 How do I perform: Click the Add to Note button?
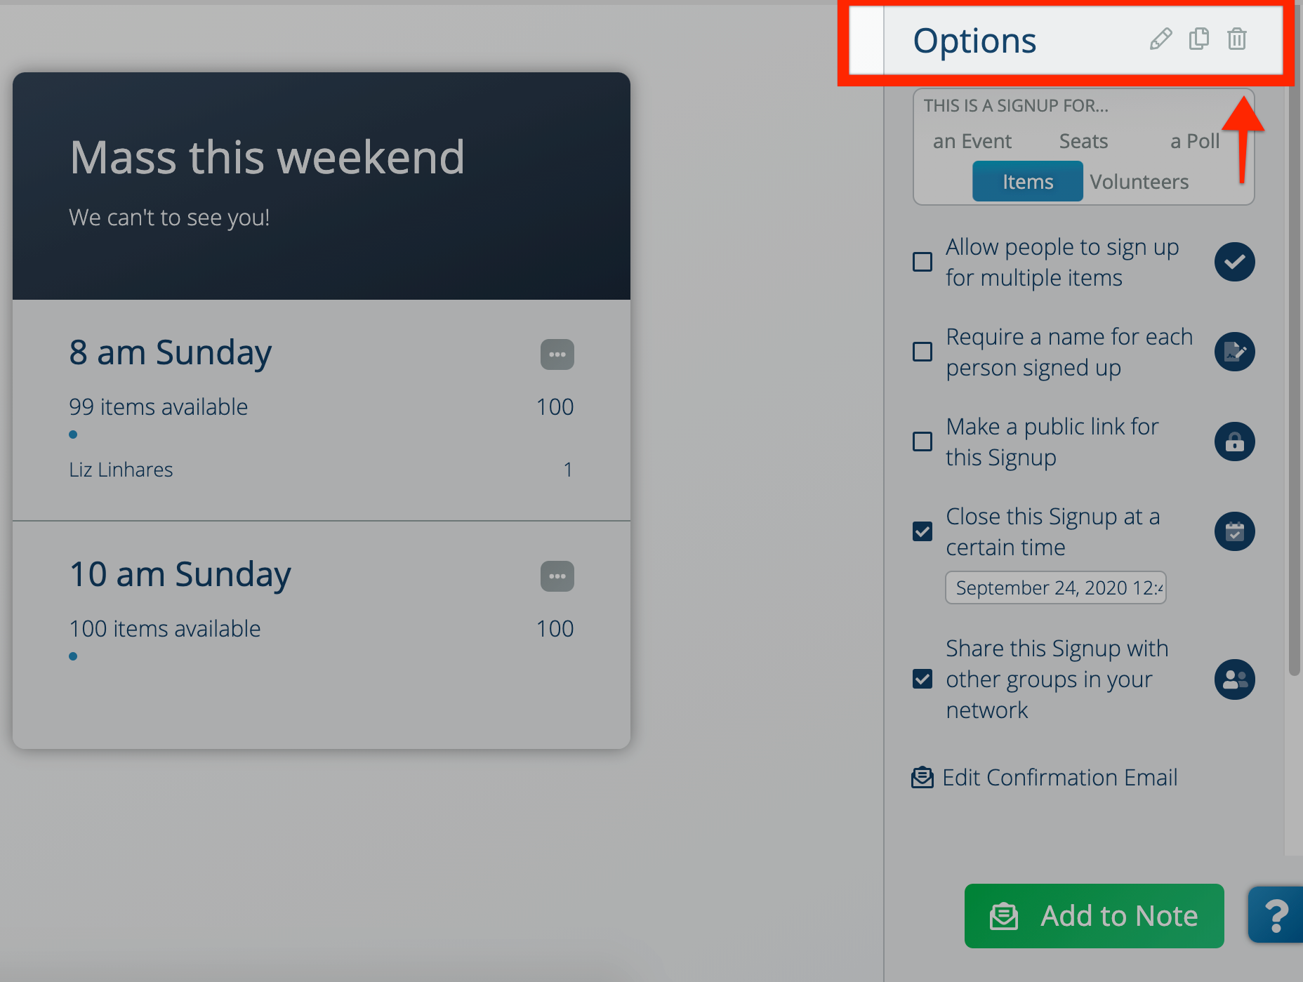coord(1093,915)
